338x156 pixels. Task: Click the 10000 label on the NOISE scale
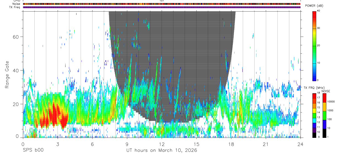[331, 102]
